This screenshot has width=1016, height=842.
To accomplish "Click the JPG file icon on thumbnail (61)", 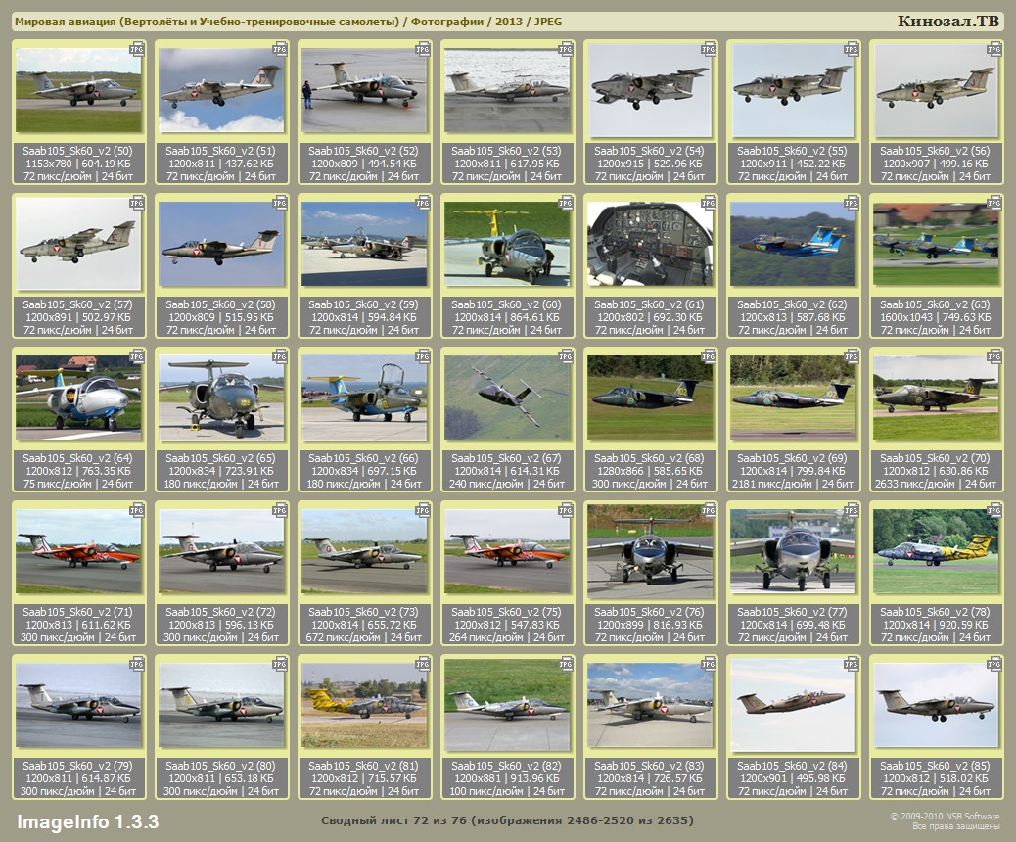I will click(x=709, y=202).
